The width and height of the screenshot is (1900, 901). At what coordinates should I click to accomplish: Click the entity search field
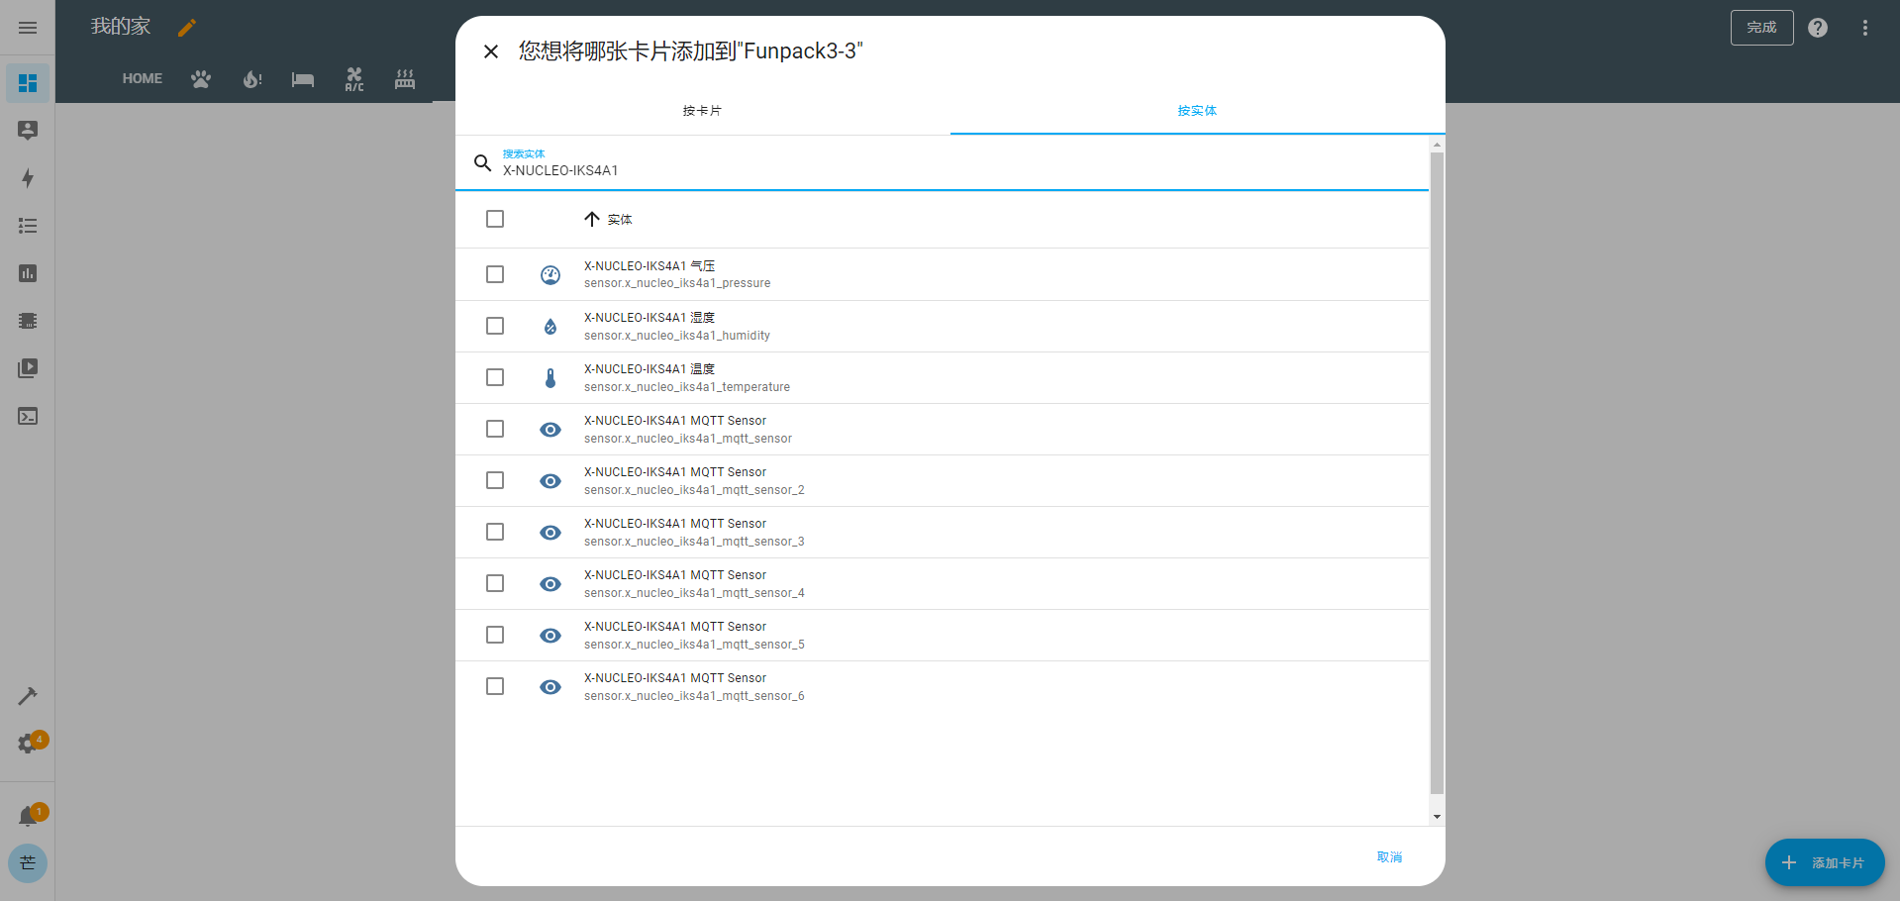click(x=942, y=162)
